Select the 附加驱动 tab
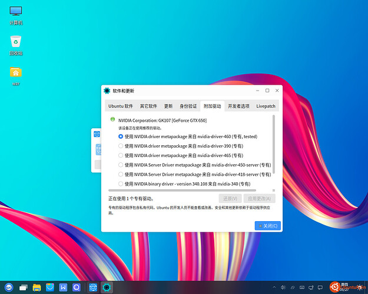The height and width of the screenshot is (294, 368). [x=212, y=106]
